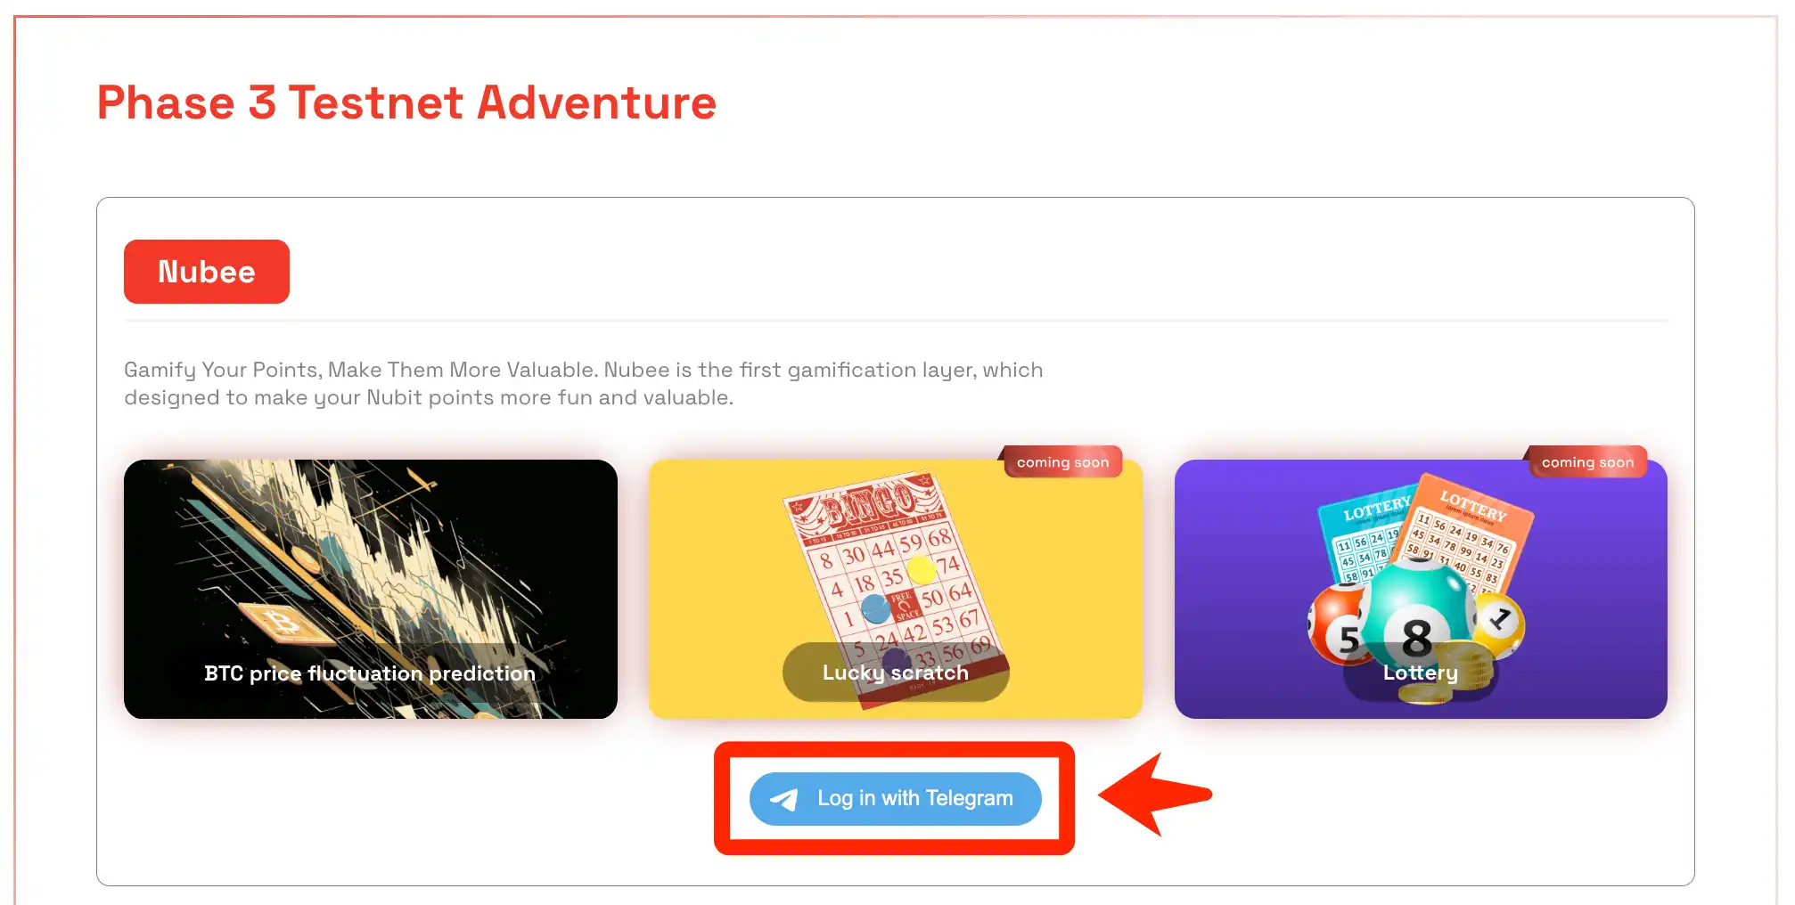Image resolution: width=1795 pixels, height=905 pixels.
Task: Click the Bitcoin coin icon in chart image
Action: tap(284, 623)
